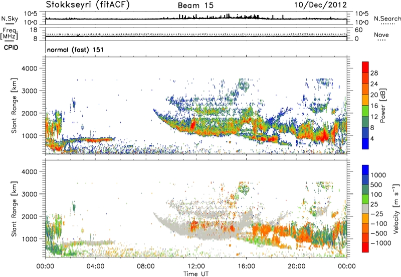Pick the power colorbar segment between 8 and 12
This screenshot has width=401, height=277.
(365, 122)
